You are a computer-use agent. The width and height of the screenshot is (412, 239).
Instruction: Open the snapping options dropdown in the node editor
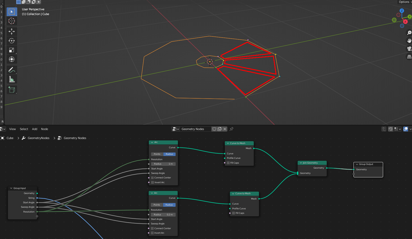(x=400, y=129)
